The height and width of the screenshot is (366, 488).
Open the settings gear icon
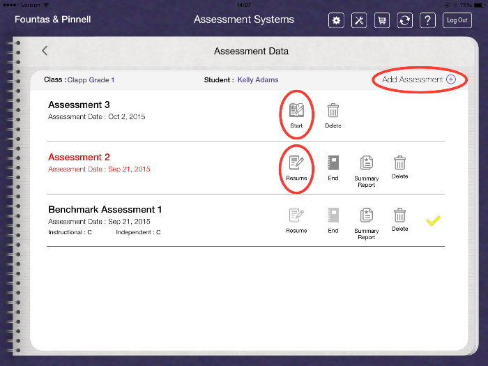[336, 20]
